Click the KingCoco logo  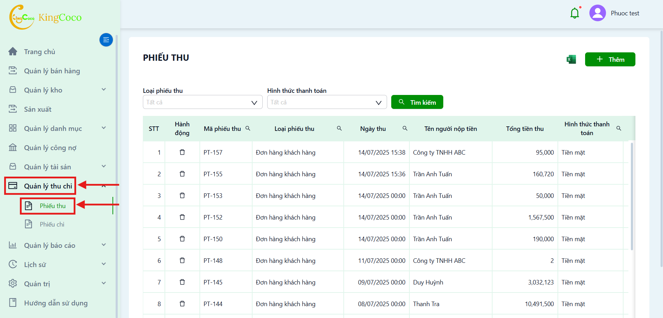coord(45,17)
